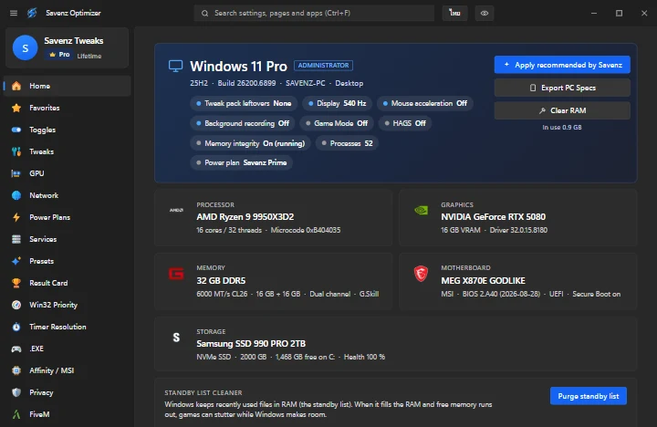Image resolution: width=657 pixels, height=427 pixels.
Task: Click the STANDBY LIST CLEANER heading
Action: click(x=203, y=392)
